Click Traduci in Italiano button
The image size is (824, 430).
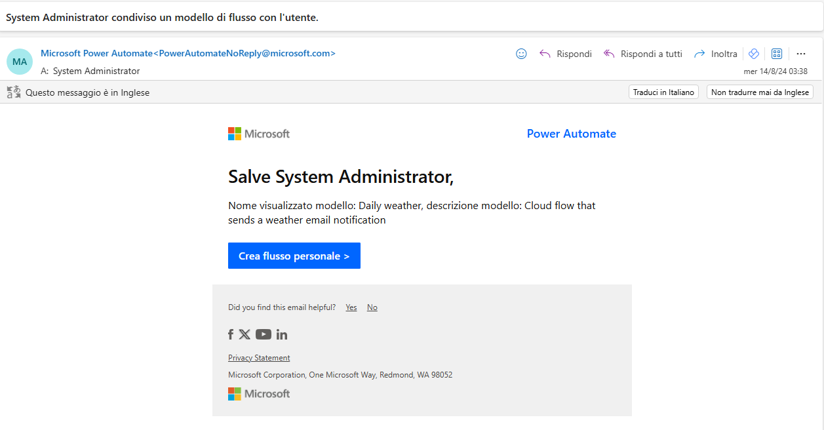click(663, 92)
